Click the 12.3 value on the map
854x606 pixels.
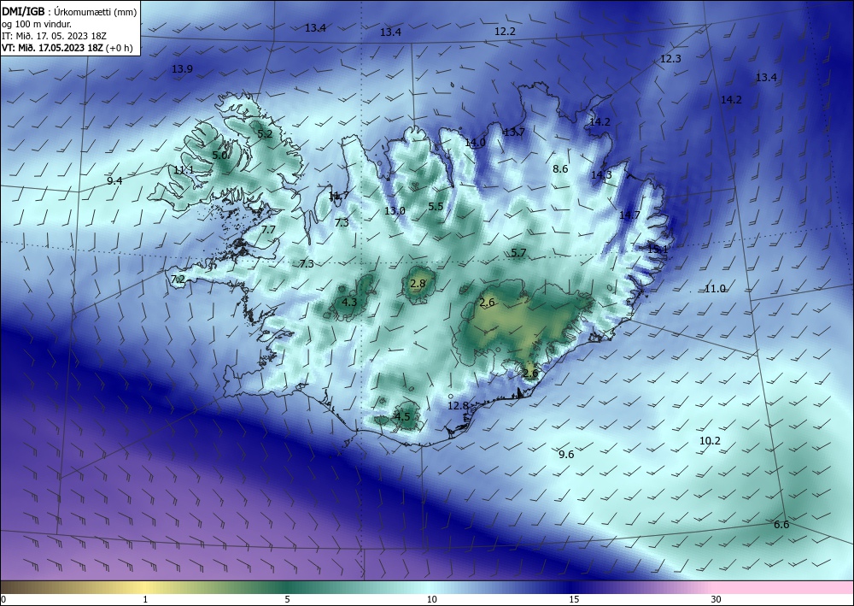point(670,59)
